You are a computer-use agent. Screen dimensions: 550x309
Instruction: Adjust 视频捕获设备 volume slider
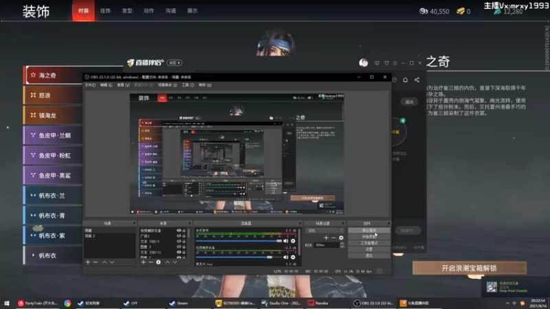[239, 257]
